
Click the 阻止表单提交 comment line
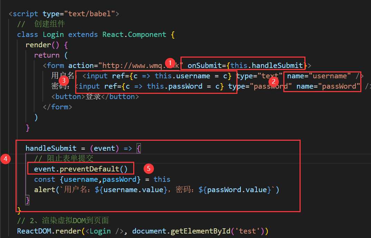pyautogui.click(x=64, y=158)
